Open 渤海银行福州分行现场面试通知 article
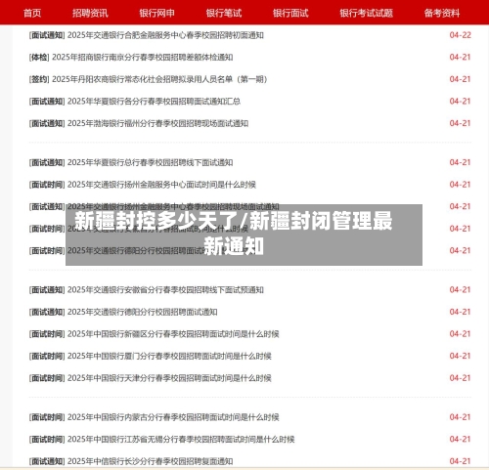489x470 pixels. click(x=157, y=123)
